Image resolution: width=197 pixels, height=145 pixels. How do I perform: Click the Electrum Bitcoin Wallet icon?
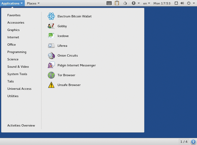[51, 16]
